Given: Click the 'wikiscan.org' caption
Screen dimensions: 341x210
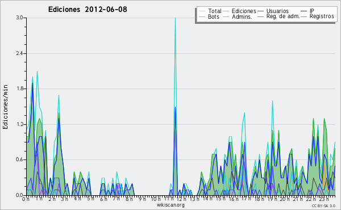Looking at the screenshot, I should coord(170,205).
